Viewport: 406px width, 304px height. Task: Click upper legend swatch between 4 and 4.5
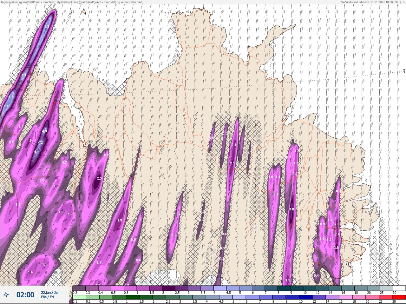[x=220, y=288]
